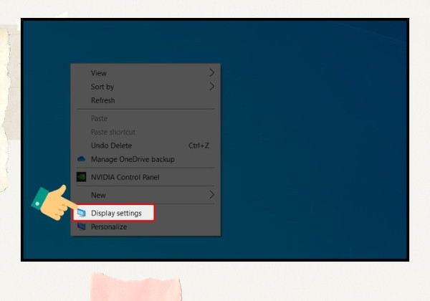The image size is (430, 301).
Task: Open Manage OneDrive backup
Action: (x=145, y=159)
